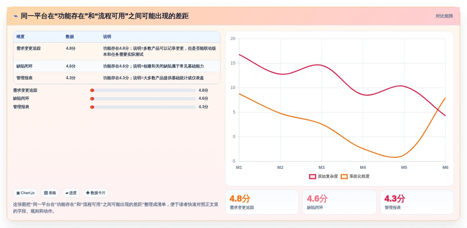Click the lightning icon beside the title
Viewport: 467px width, 228px height.
(x=16, y=16)
